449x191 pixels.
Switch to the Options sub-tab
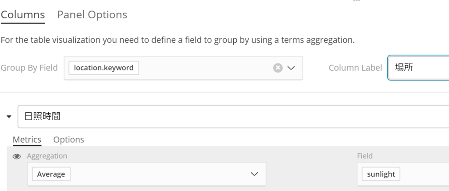68,139
